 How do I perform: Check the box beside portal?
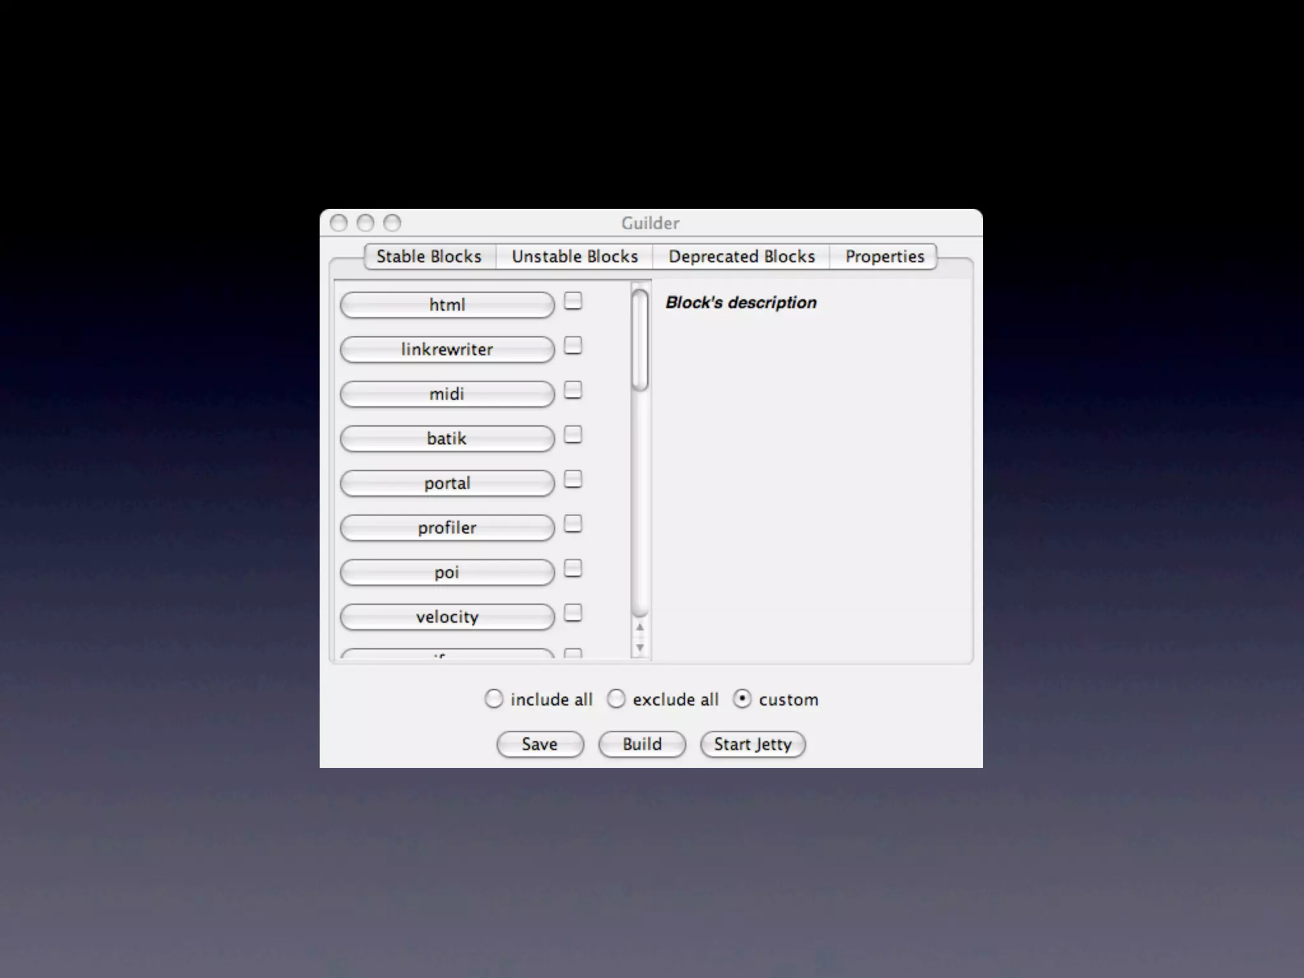coord(573,479)
